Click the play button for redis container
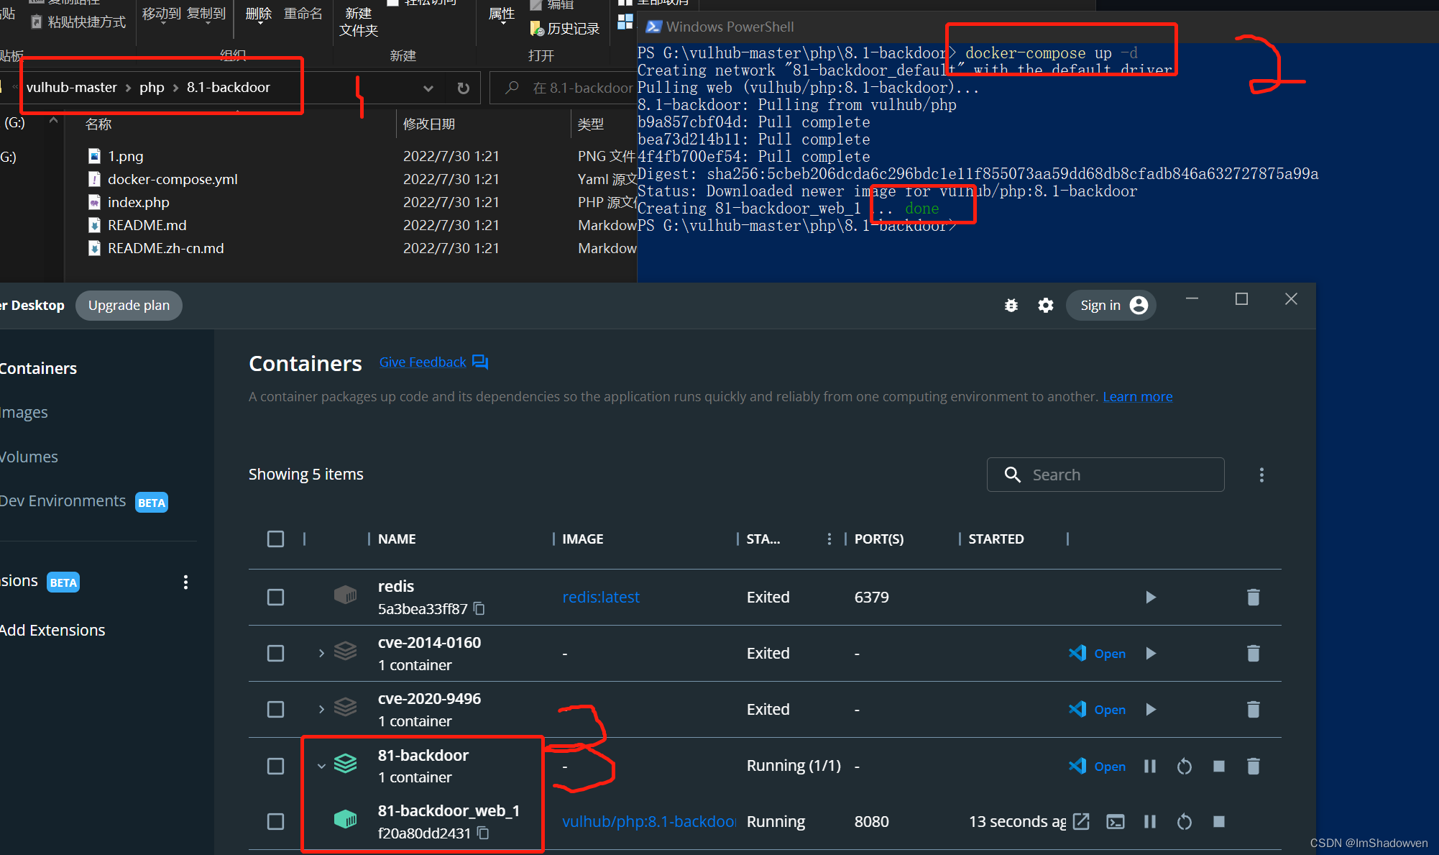 pos(1151,598)
